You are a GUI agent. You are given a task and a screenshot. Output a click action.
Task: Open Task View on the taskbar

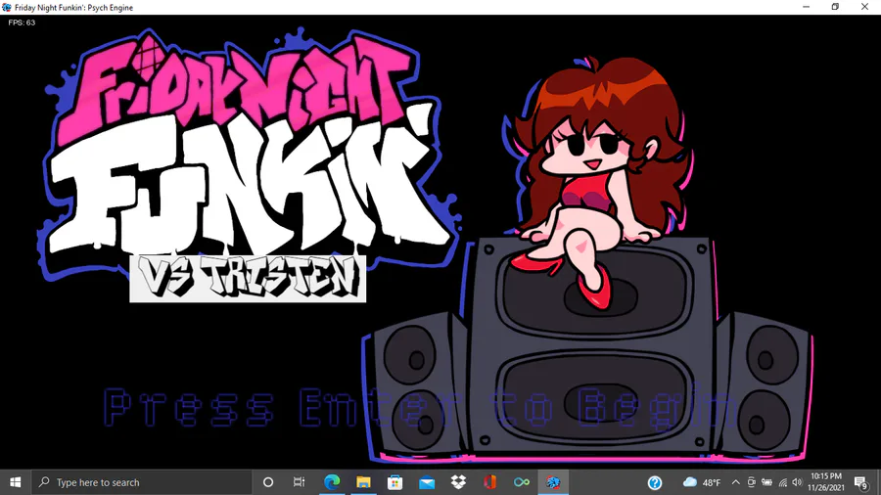299,482
